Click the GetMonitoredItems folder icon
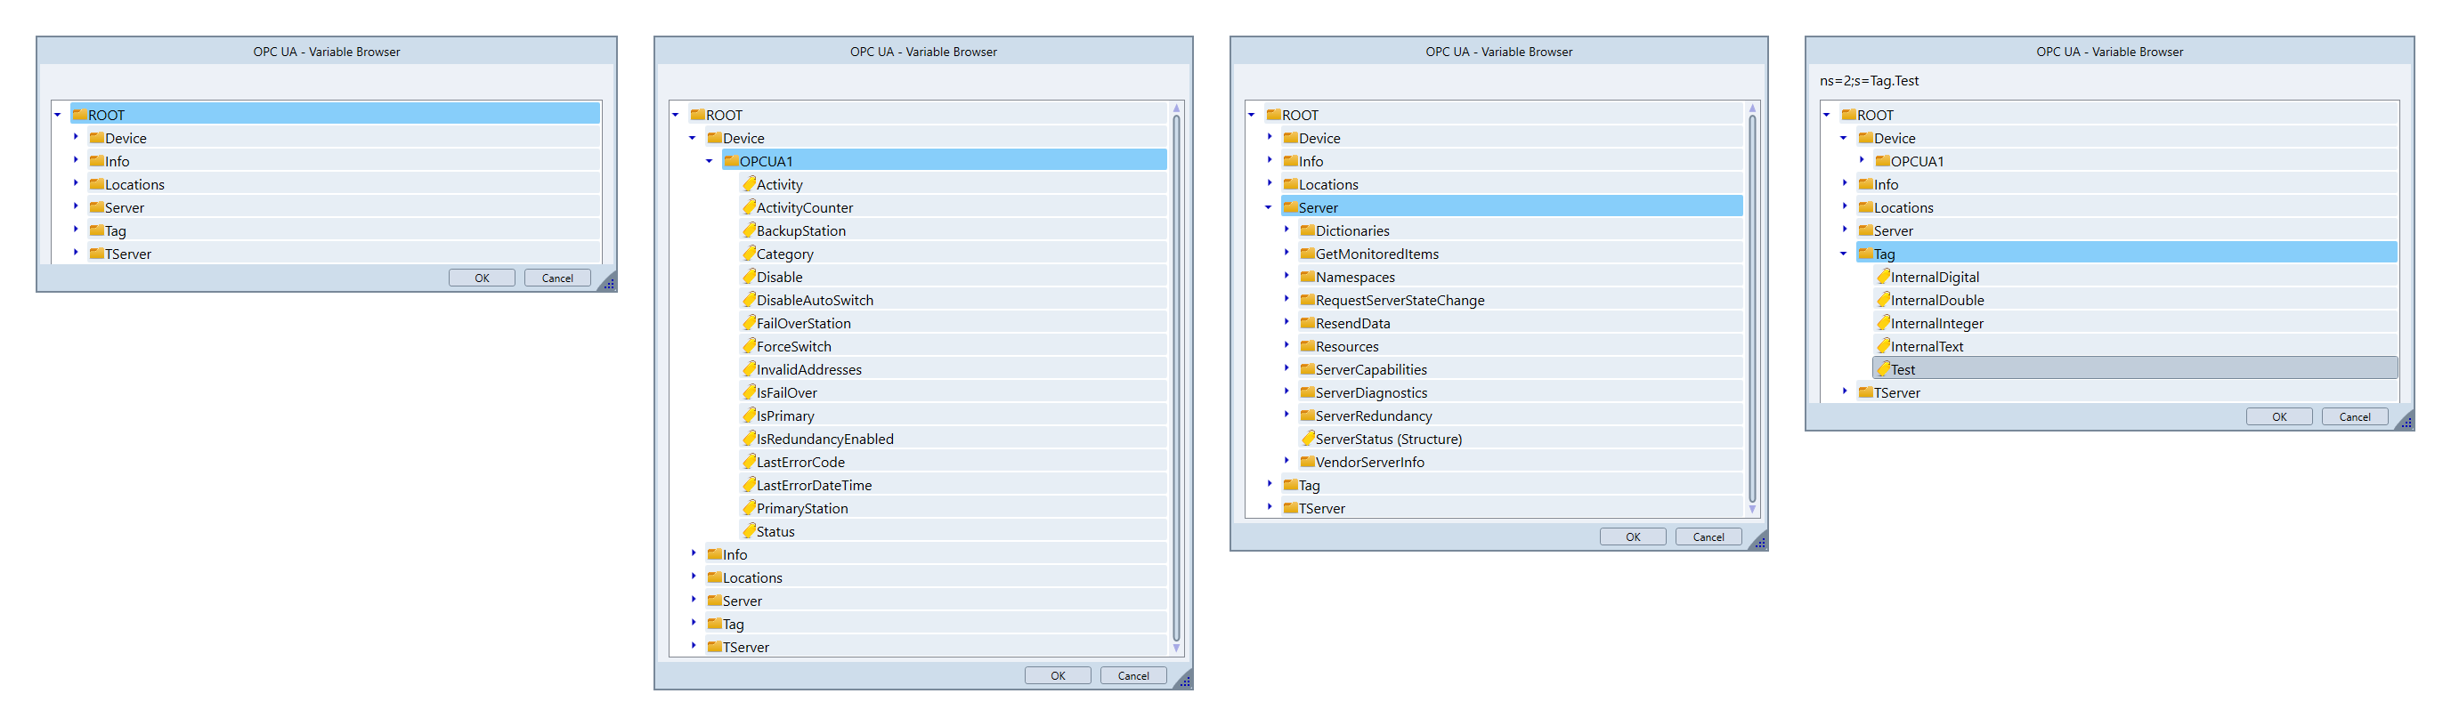The image size is (2451, 726). (x=1307, y=253)
